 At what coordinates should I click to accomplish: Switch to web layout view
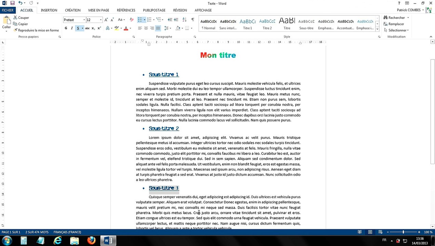(380, 232)
